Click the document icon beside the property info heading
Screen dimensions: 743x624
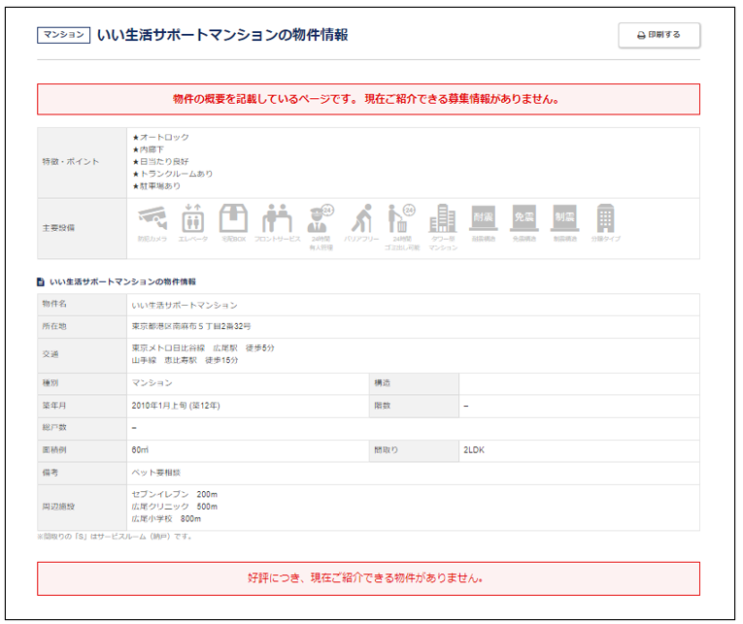41,281
